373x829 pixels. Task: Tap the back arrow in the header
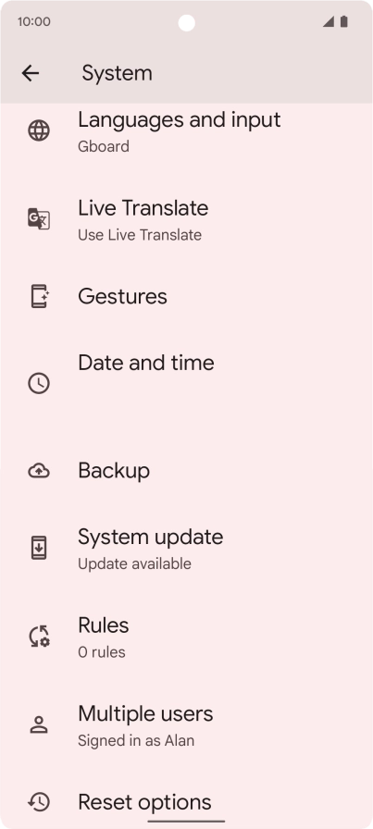[x=31, y=73]
